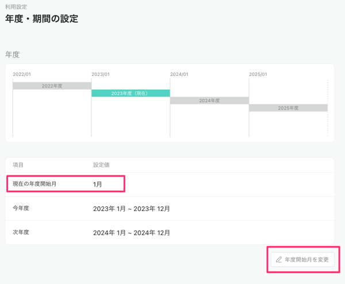
Task: Select the 次年度 row label
Action: coord(21,232)
